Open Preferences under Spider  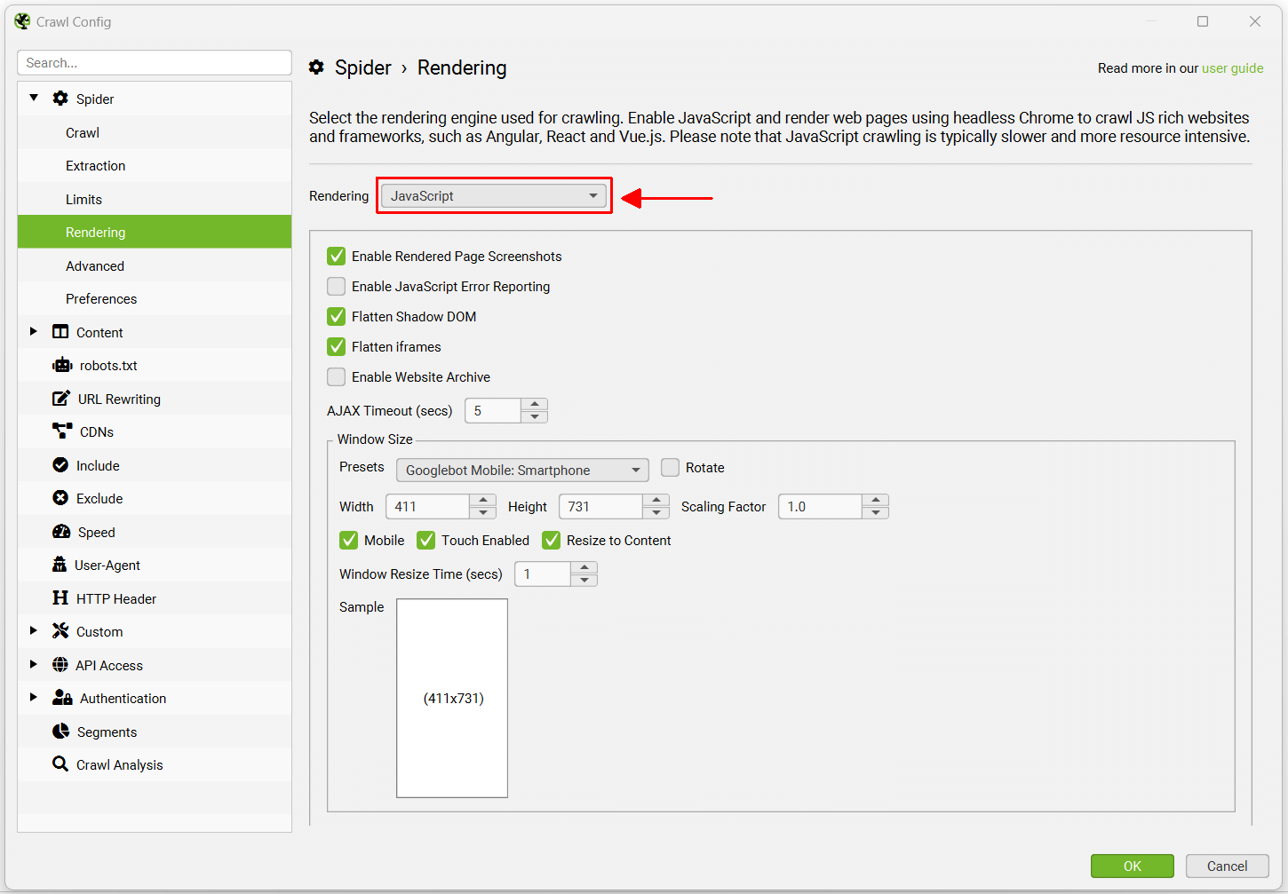tap(155, 299)
